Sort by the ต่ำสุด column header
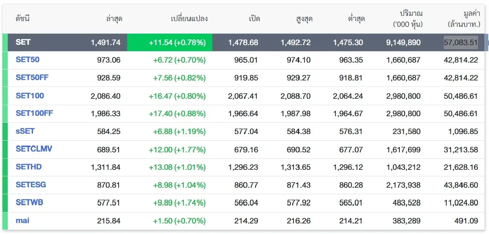This screenshot has width=489, height=234. click(x=355, y=18)
